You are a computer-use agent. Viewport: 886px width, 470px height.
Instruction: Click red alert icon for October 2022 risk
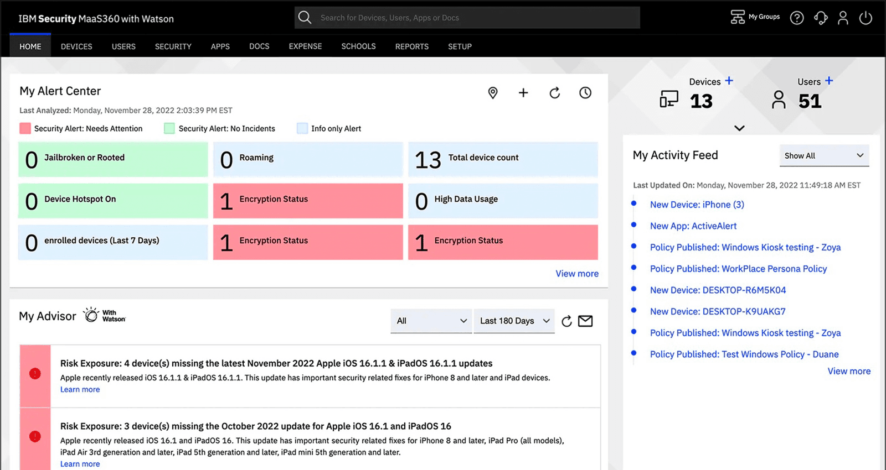[x=35, y=436]
